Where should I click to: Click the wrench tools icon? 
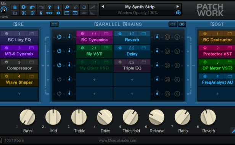point(93,7)
